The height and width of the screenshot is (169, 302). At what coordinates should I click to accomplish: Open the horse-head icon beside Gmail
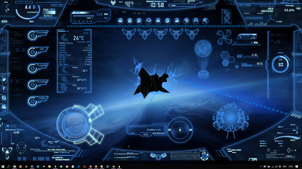coord(187,21)
